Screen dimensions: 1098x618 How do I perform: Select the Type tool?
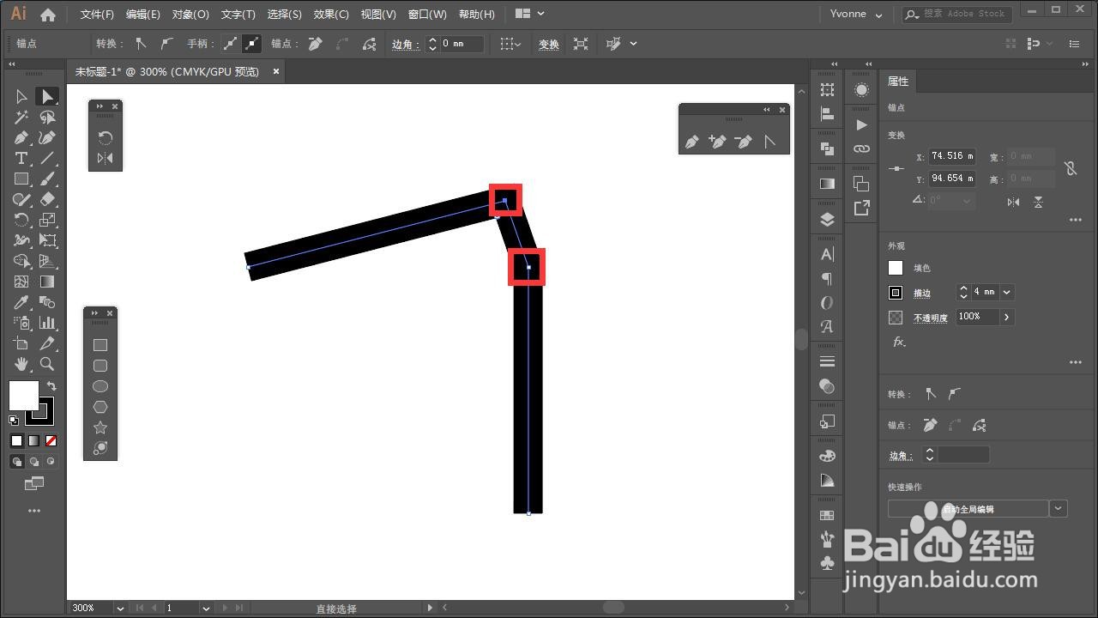click(x=21, y=158)
